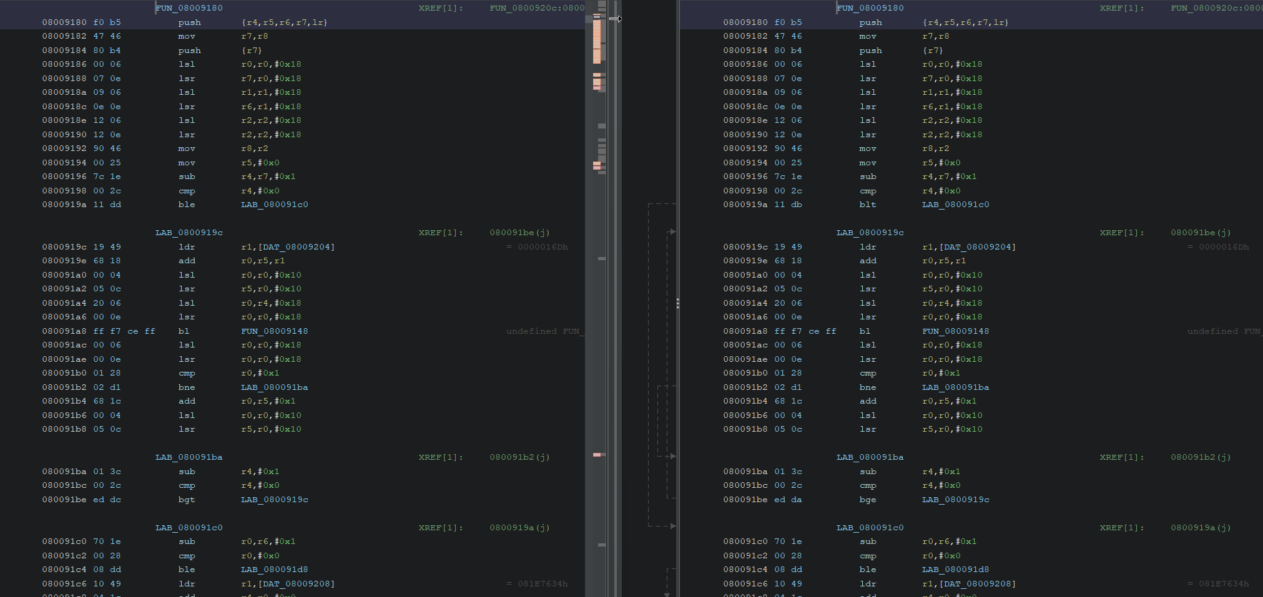Image resolution: width=1263 pixels, height=597 pixels.
Task: Select the bge instruction at 080091be, right listing
Action: pos(868,500)
